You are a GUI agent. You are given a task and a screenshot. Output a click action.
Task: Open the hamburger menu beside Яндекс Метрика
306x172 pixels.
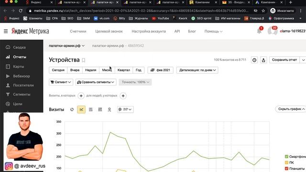click(6, 31)
